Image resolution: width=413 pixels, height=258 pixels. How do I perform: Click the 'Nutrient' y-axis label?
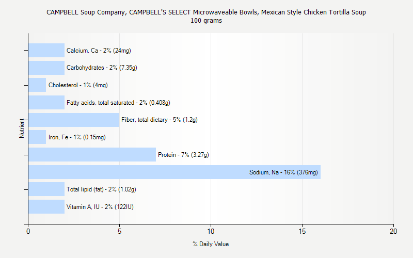tap(22, 128)
